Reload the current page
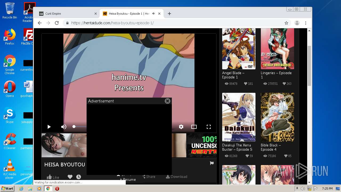The image size is (341, 192). [x=57, y=23]
